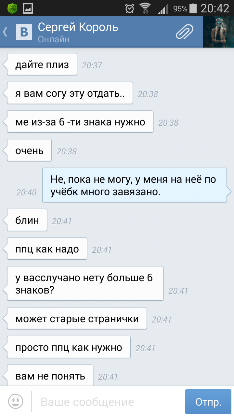The height and width of the screenshot is (417, 234).
Task: Open the smiley emoji picker
Action: click(x=16, y=401)
